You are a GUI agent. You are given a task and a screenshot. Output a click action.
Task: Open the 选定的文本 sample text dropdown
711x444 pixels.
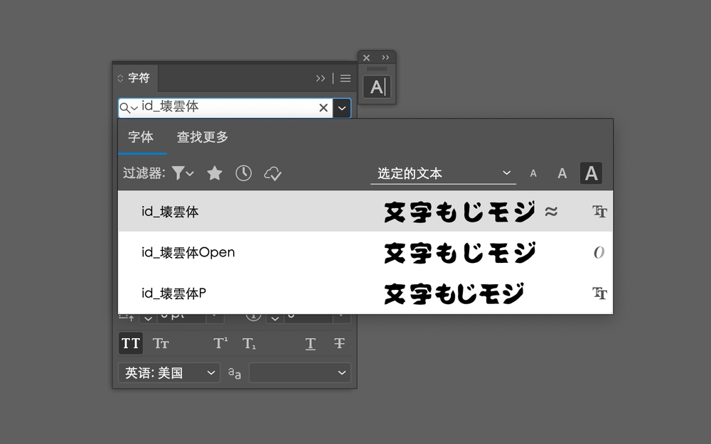443,173
